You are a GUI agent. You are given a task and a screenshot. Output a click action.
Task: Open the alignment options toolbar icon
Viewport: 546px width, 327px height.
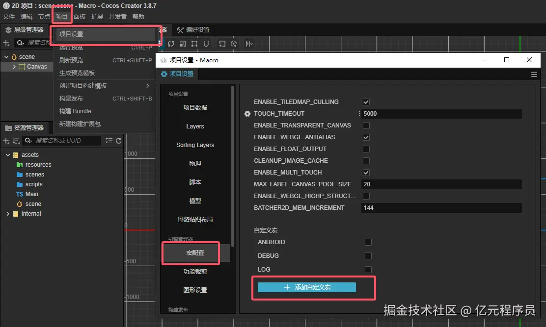click(x=249, y=44)
